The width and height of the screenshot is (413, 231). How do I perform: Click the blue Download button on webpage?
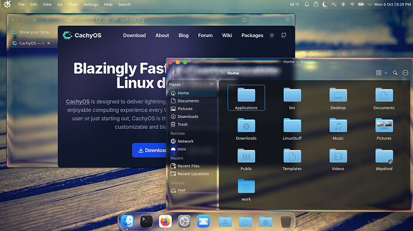[x=150, y=150]
